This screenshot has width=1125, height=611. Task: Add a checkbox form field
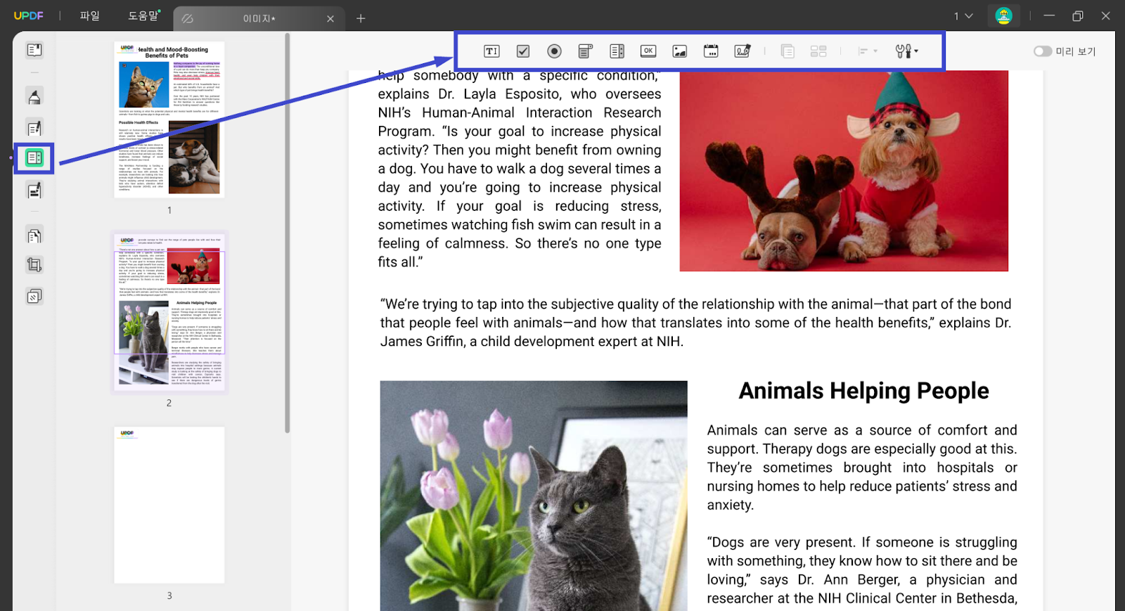pyautogui.click(x=523, y=51)
